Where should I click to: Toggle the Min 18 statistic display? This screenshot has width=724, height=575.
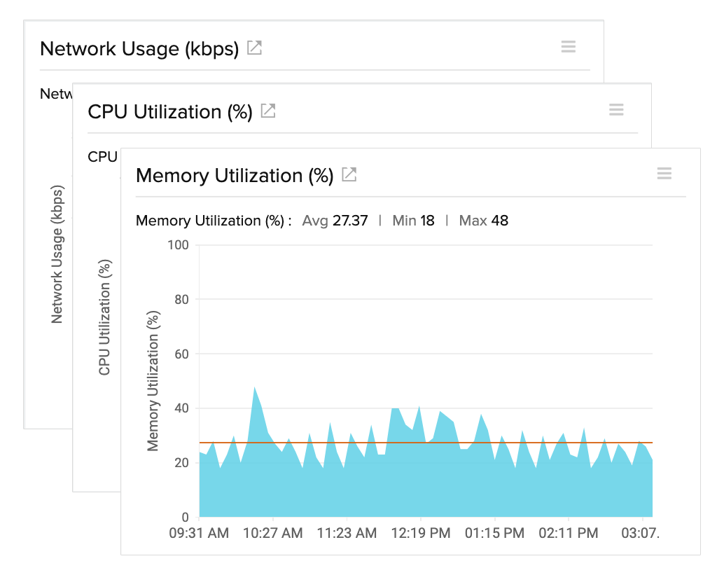413,220
